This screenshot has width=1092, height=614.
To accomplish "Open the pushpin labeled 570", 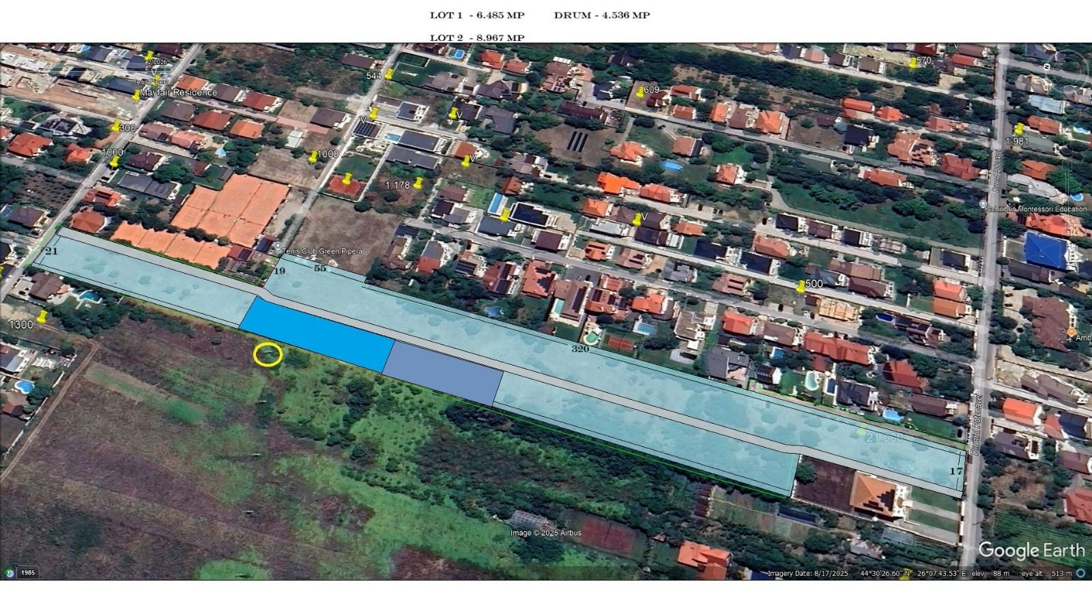I will pyautogui.click(x=913, y=63).
